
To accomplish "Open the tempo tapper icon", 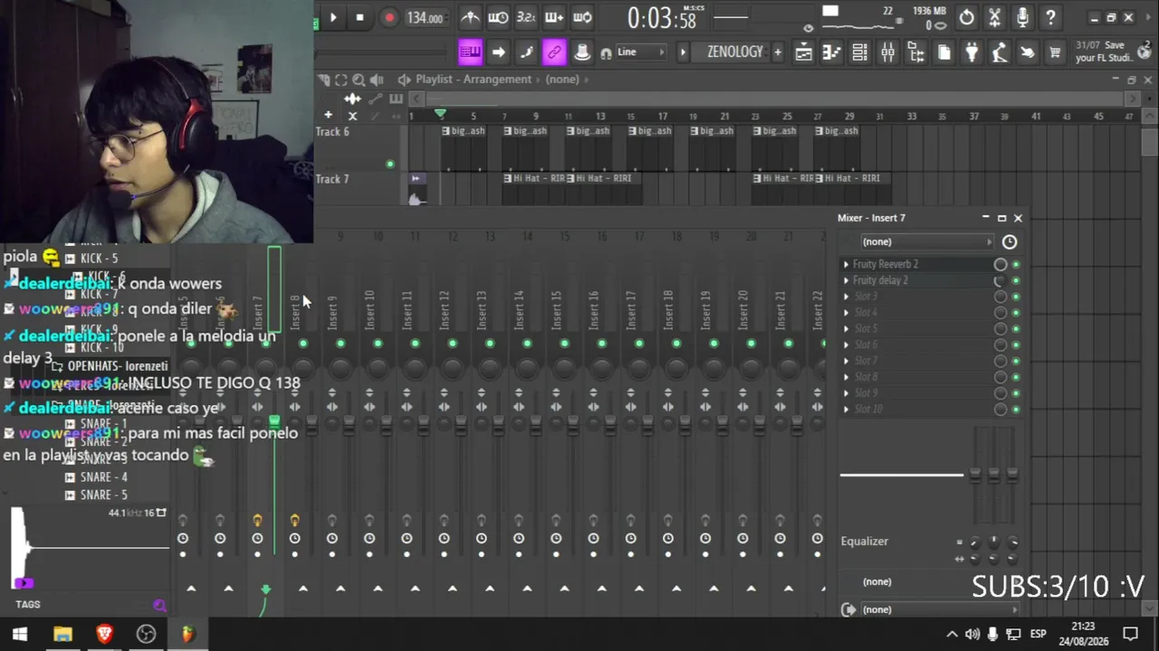I will coord(1000,53).
